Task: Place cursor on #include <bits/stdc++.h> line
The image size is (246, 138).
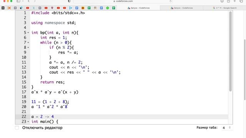Action: tap(58, 13)
